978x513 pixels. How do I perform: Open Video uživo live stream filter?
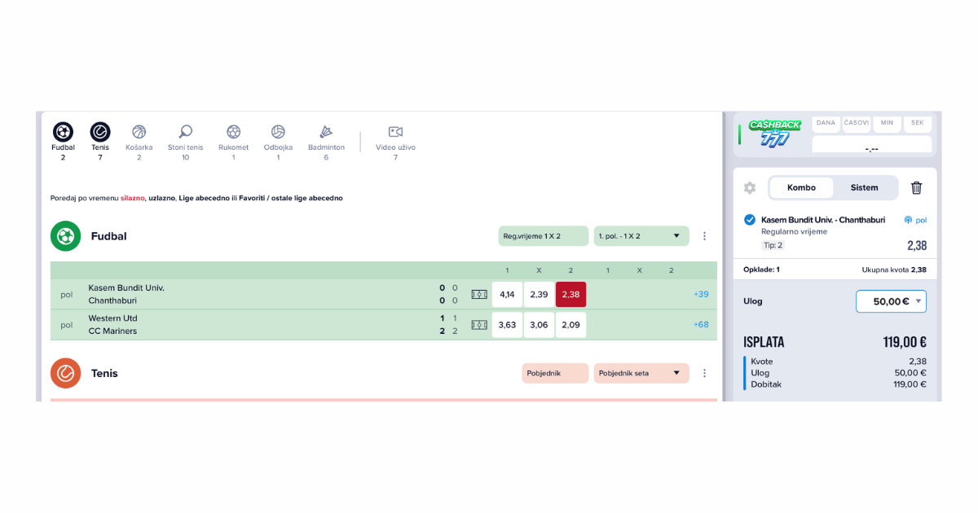[x=395, y=133]
